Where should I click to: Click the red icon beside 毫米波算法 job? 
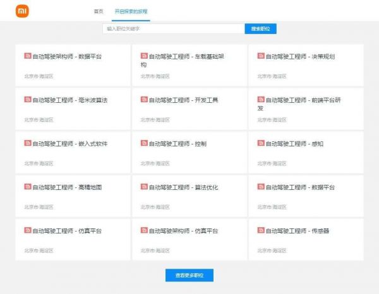point(28,100)
